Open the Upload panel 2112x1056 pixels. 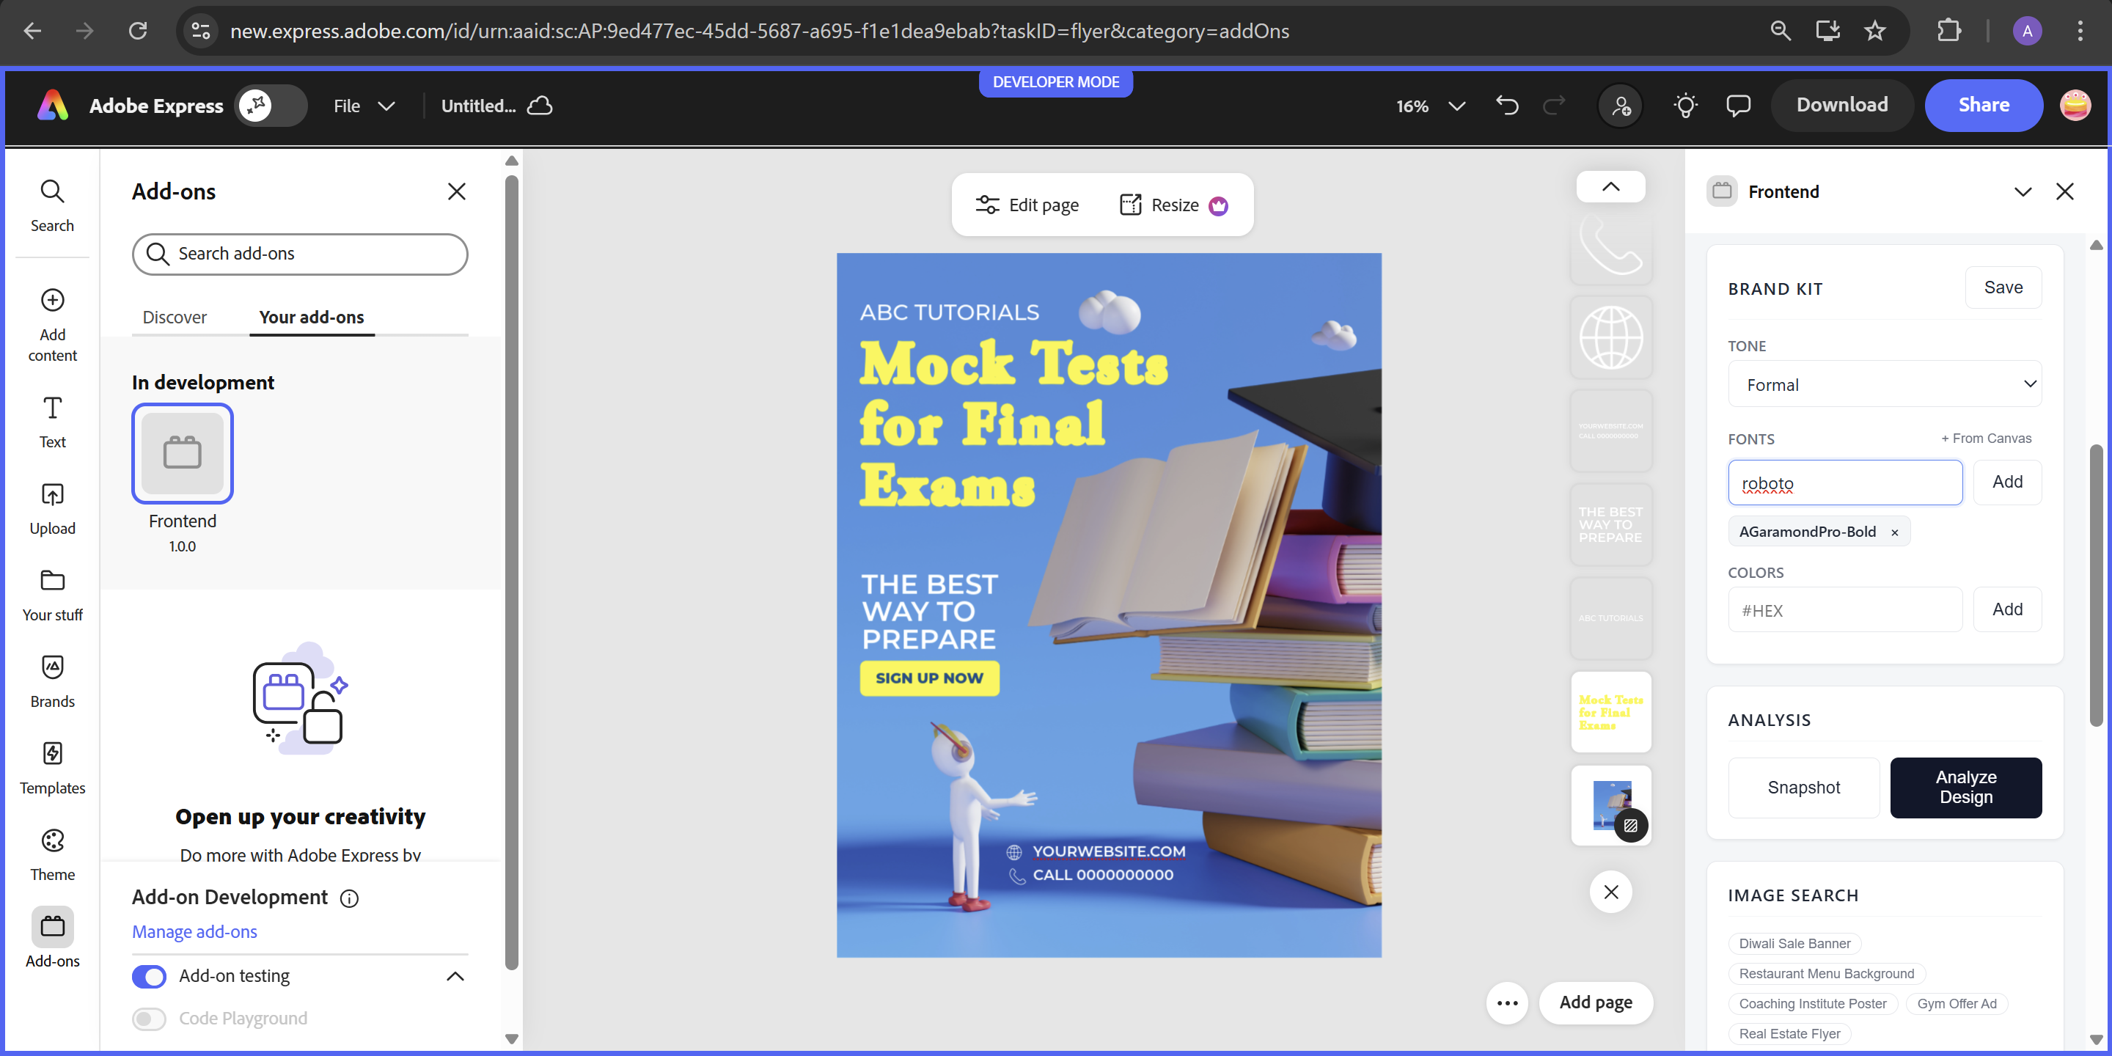(x=51, y=508)
